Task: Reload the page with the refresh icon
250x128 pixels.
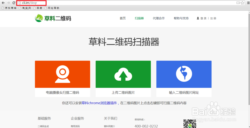Action: 14,3
